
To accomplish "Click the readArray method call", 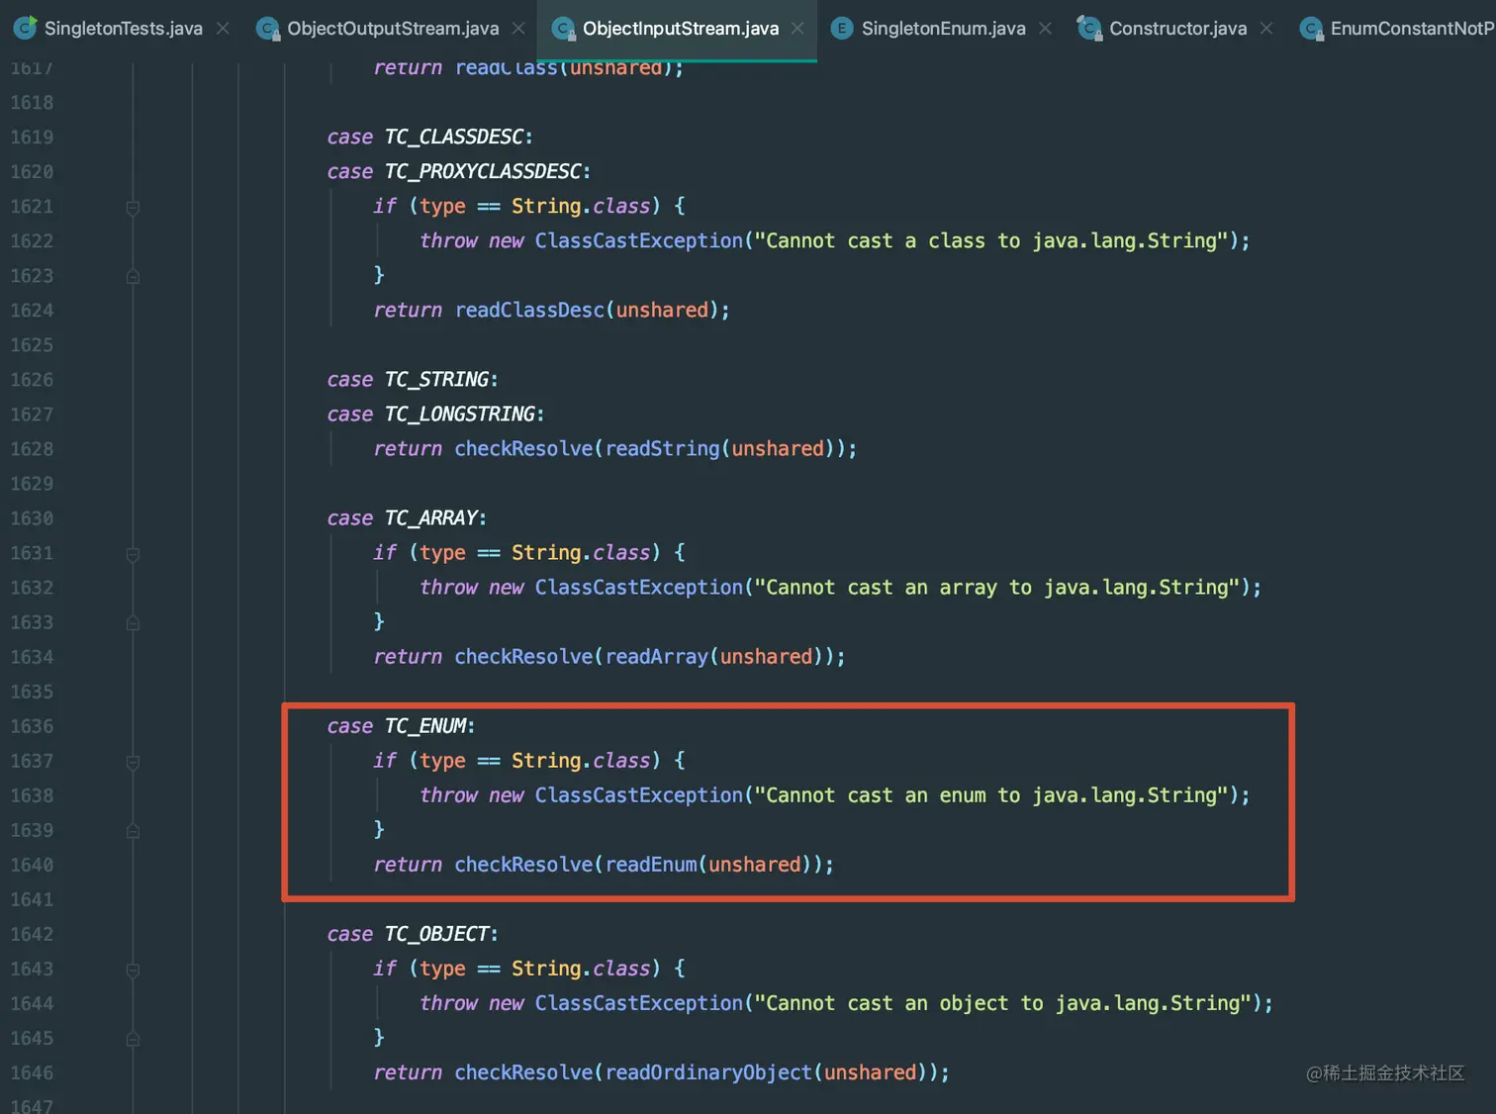I will [657, 657].
